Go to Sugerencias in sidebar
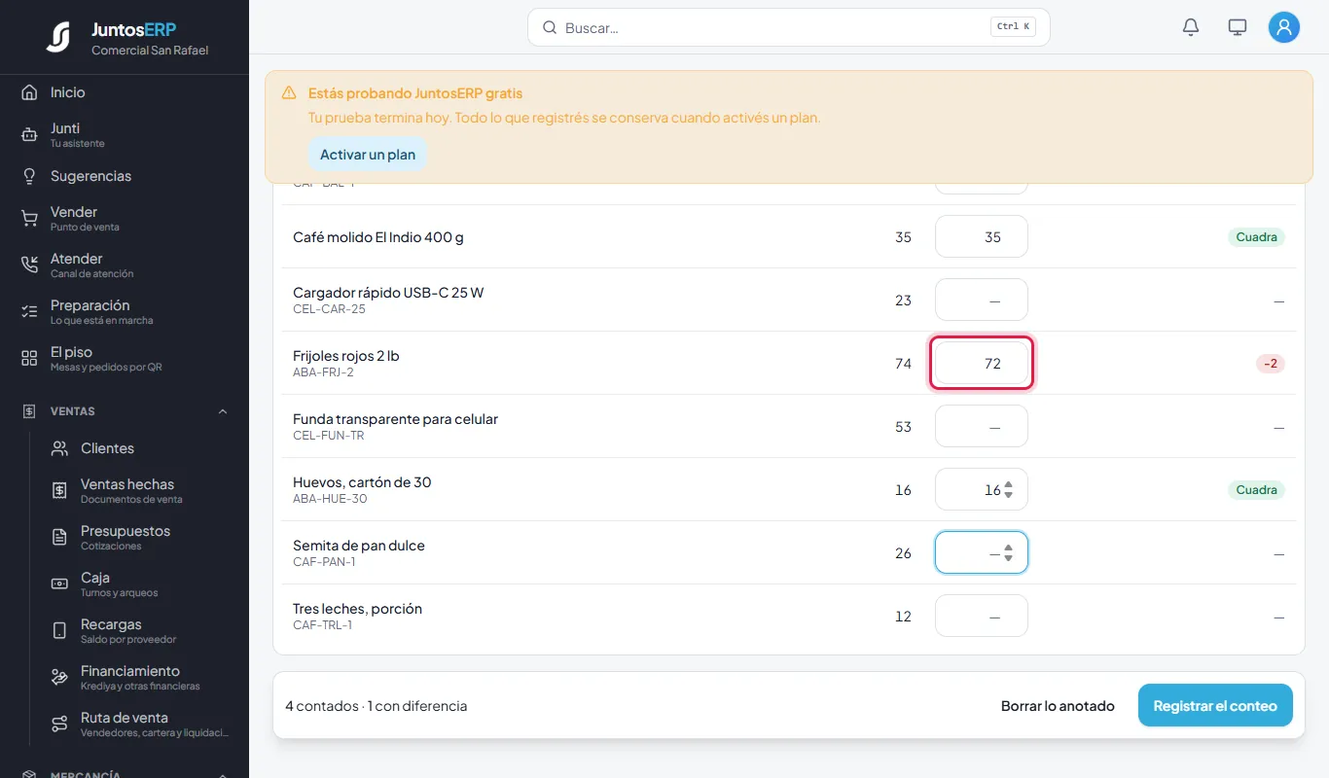This screenshot has width=1329, height=778. 125,176
